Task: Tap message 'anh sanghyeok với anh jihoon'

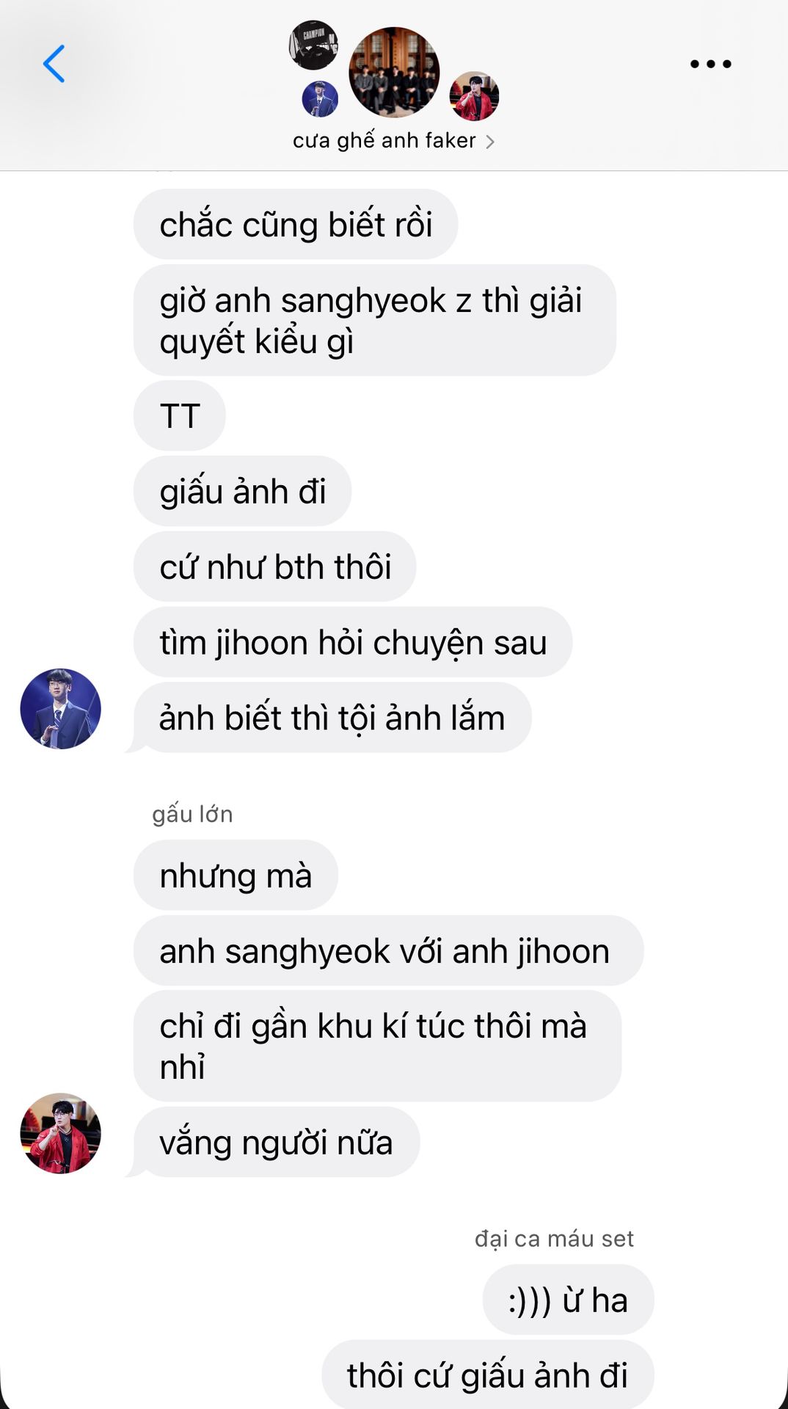Action: tap(388, 950)
